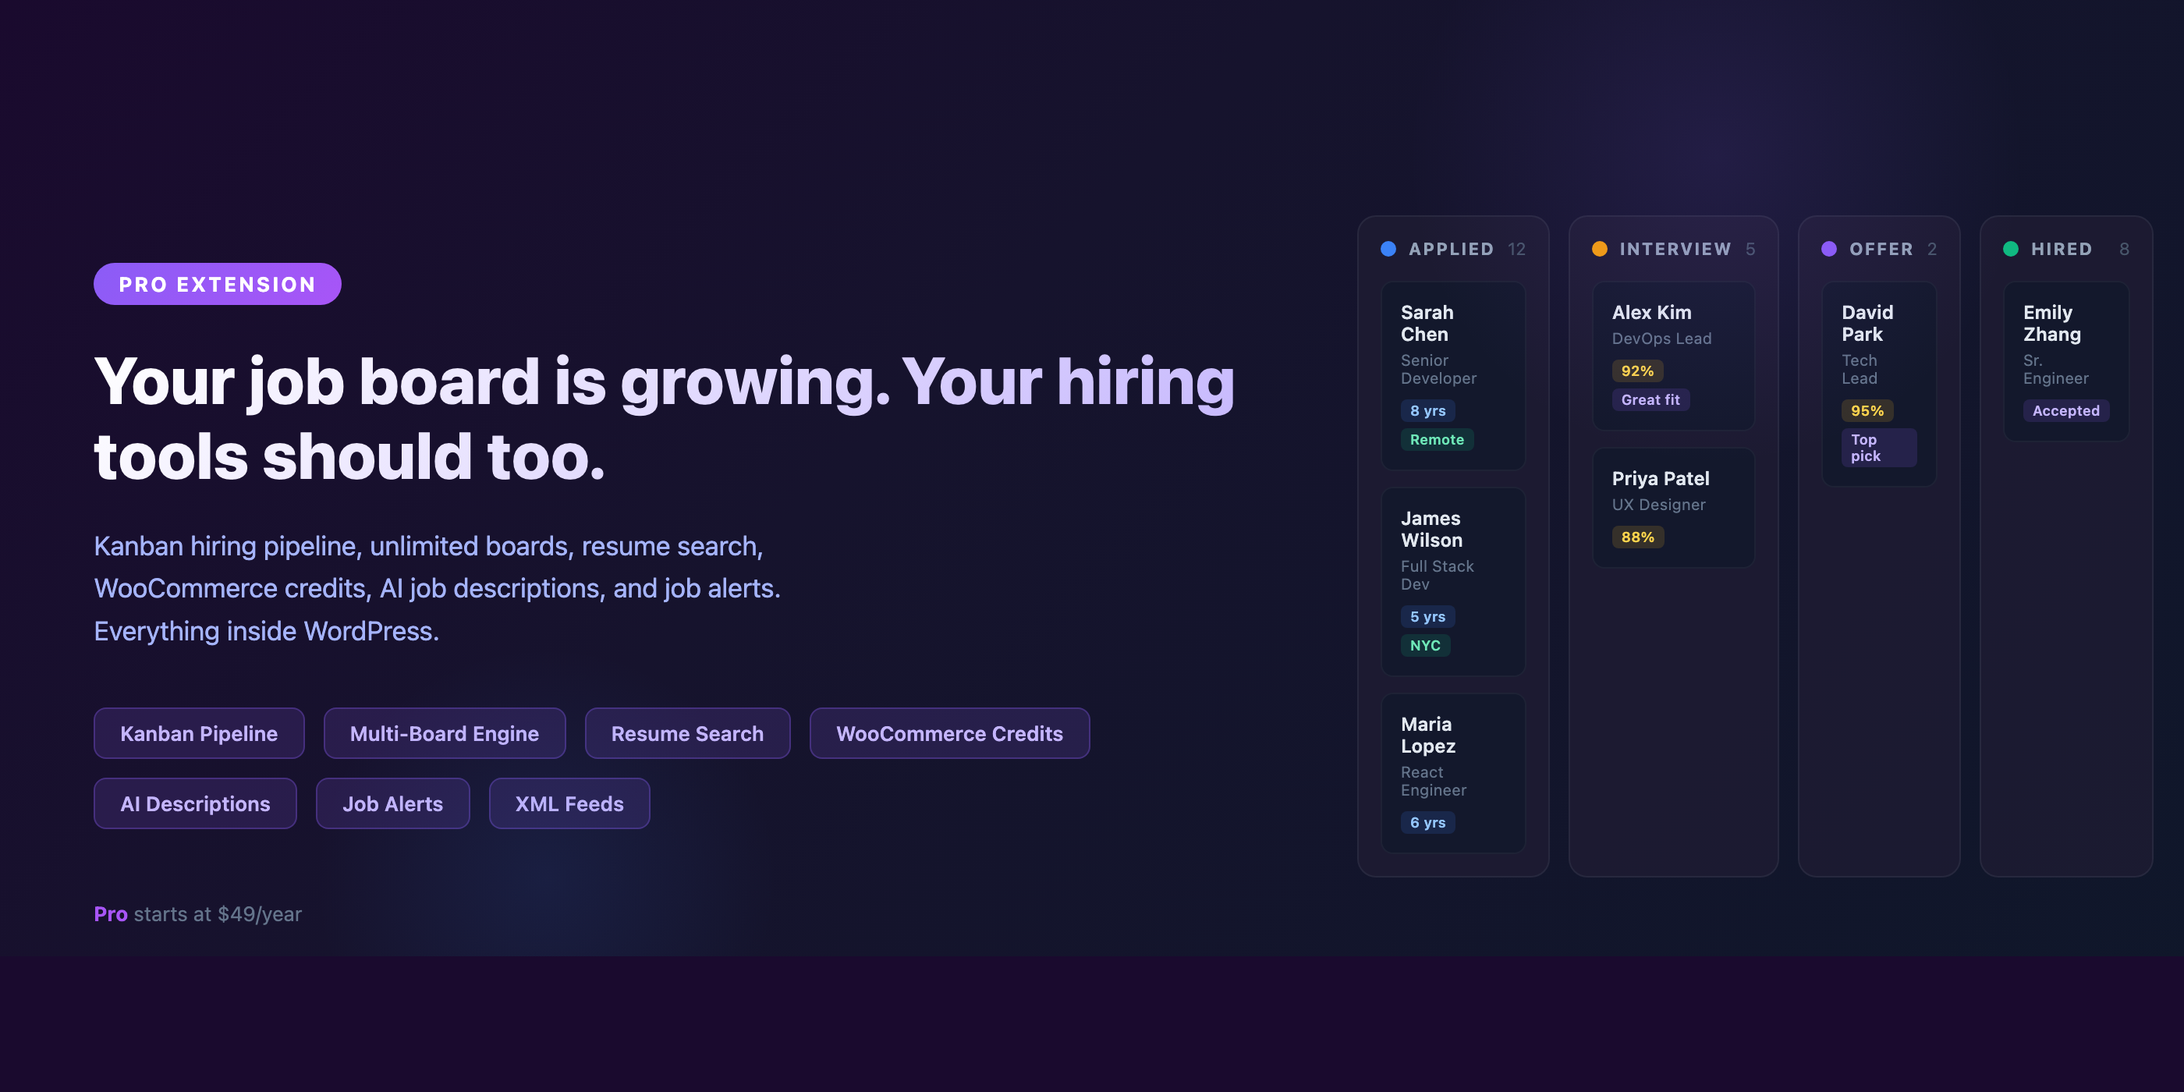Switch to the WooCommerce Credits feature tab
The width and height of the screenshot is (2184, 1092).
coord(948,732)
